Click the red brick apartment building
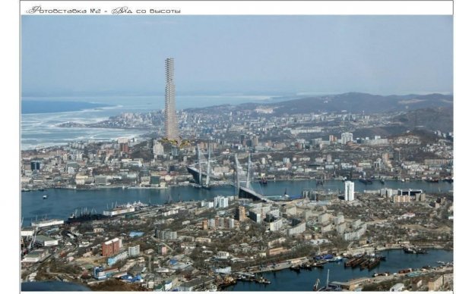The width and height of the screenshot is (456, 294). click(112, 247)
